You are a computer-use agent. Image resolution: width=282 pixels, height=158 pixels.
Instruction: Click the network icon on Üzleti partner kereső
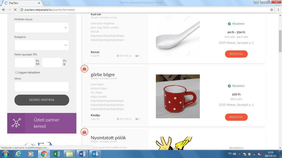click(16, 123)
